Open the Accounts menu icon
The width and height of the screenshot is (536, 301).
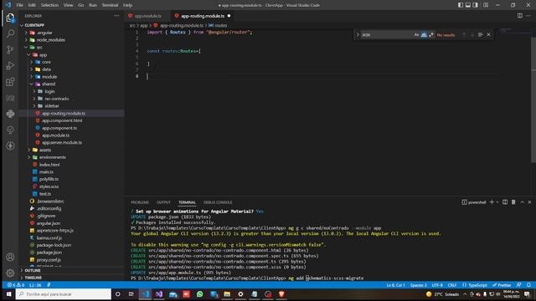coord(10,257)
